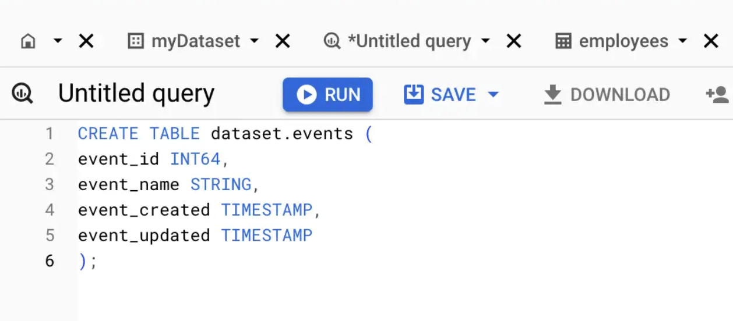Click line number 6 in the gutter

(50, 261)
